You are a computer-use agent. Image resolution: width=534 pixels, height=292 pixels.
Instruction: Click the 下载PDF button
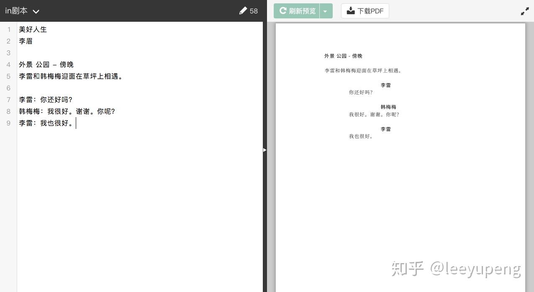tap(365, 11)
